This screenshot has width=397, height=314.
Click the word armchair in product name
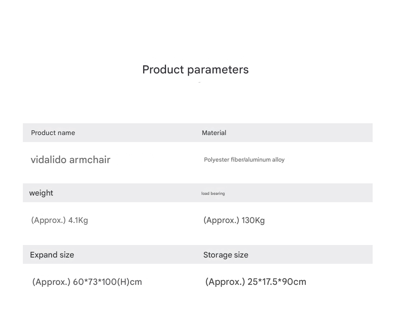90,160
